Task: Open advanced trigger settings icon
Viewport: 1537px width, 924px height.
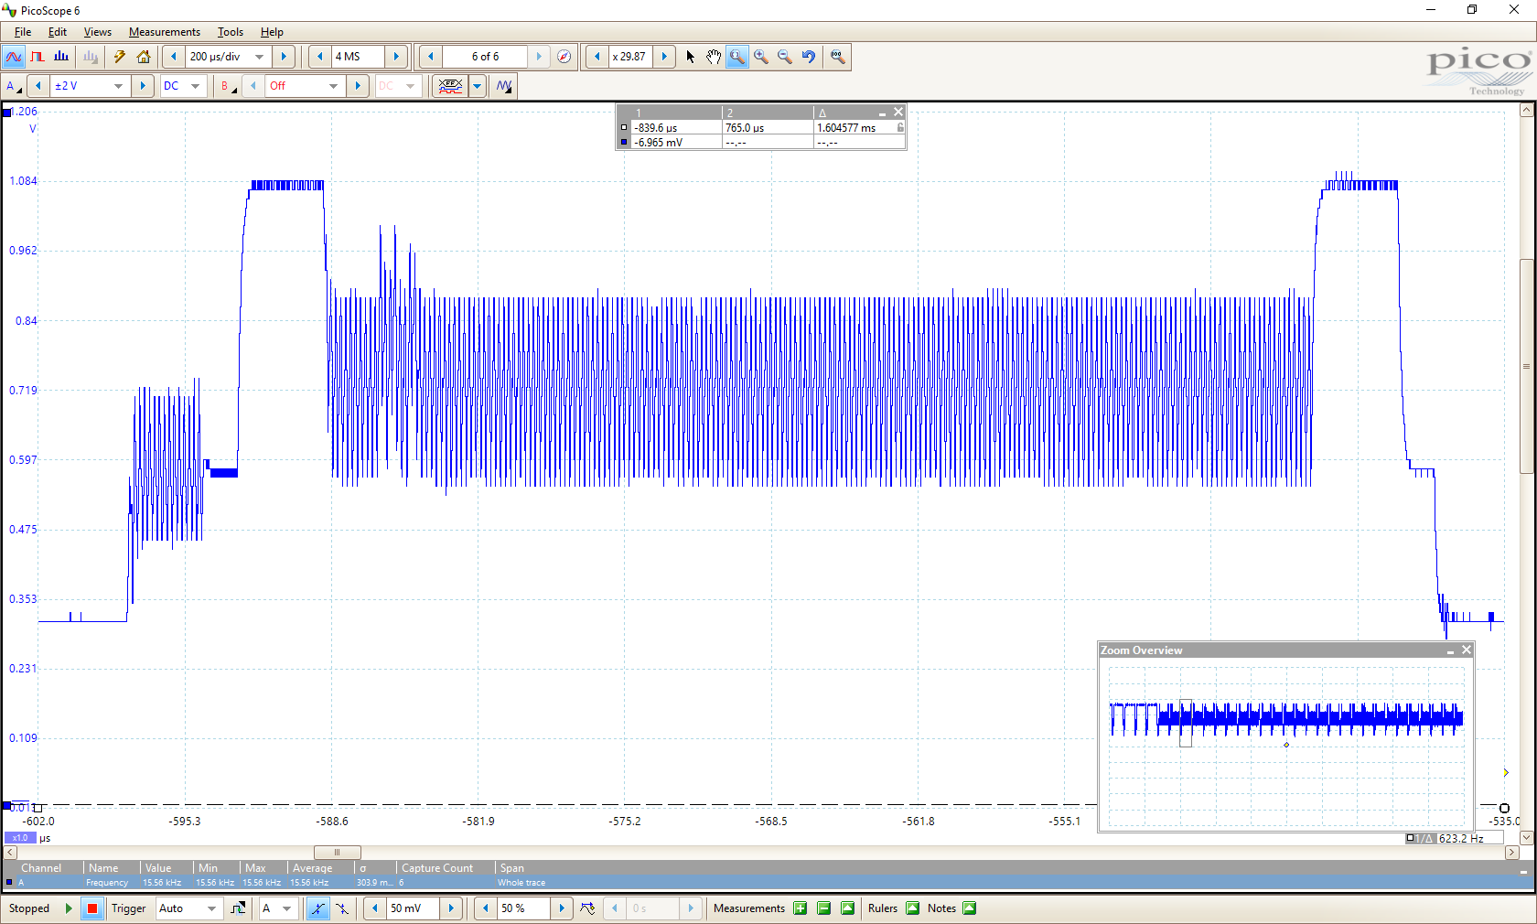Action: (238, 908)
